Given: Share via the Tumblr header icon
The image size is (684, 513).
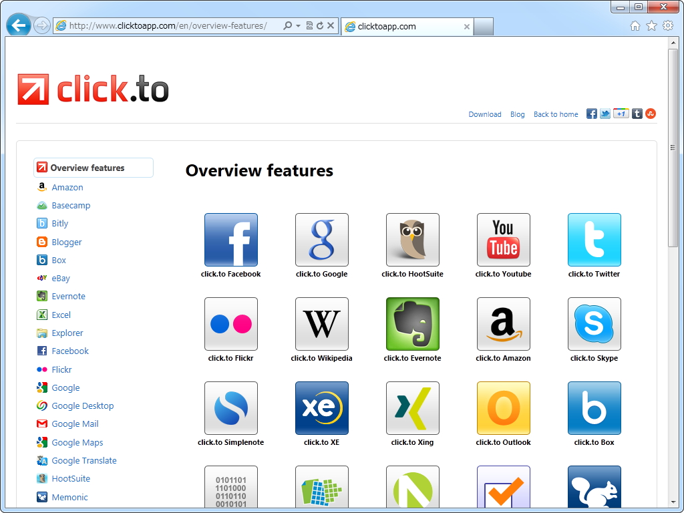Looking at the screenshot, I should click(637, 114).
